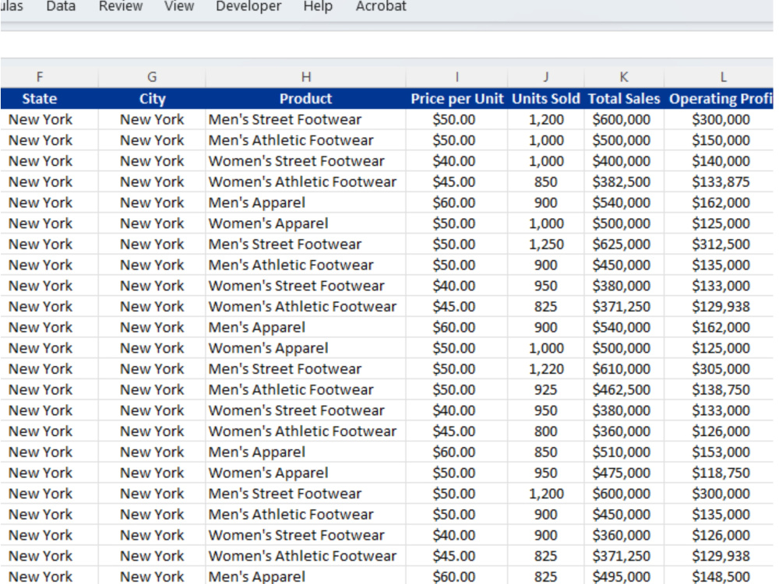Switch to the View ribbon tab
This screenshot has width=779, height=584.
pyautogui.click(x=179, y=6)
